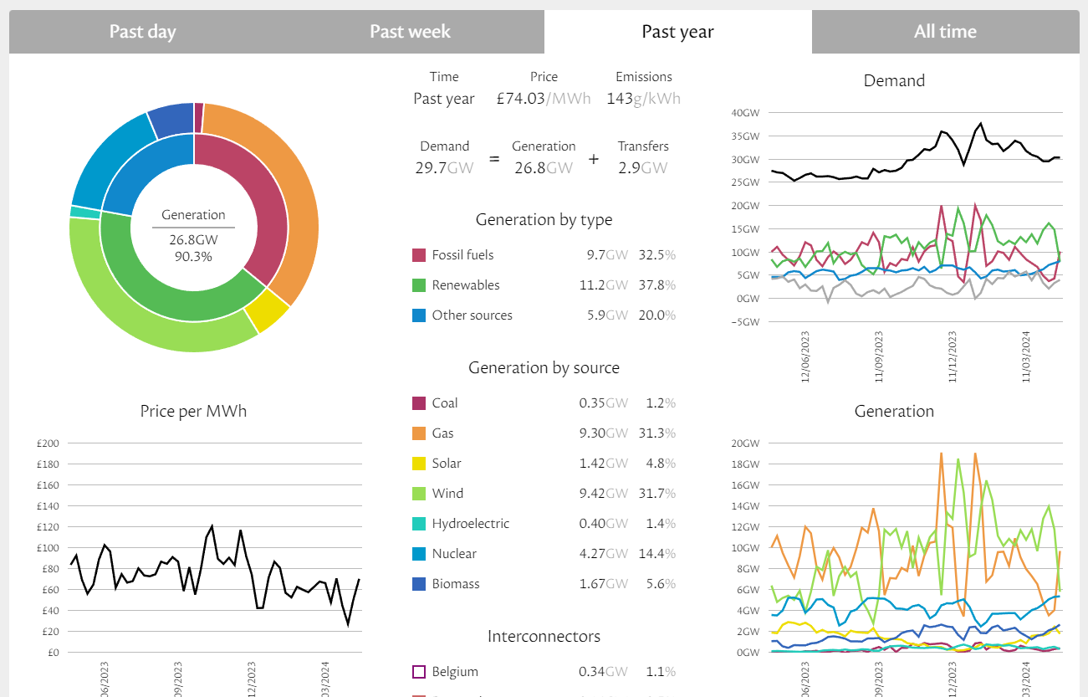Click the Price per MWh chart line
The width and height of the screenshot is (1088, 697).
[212, 527]
